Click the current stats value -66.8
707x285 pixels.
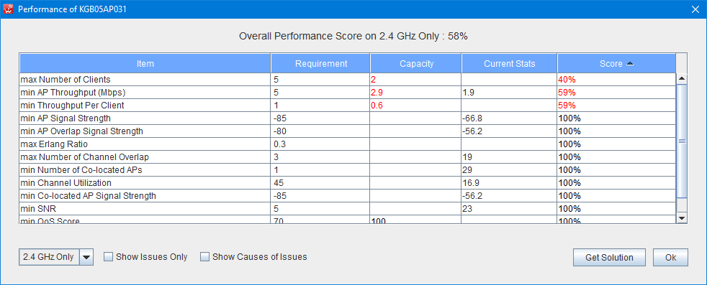(x=472, y=118)
